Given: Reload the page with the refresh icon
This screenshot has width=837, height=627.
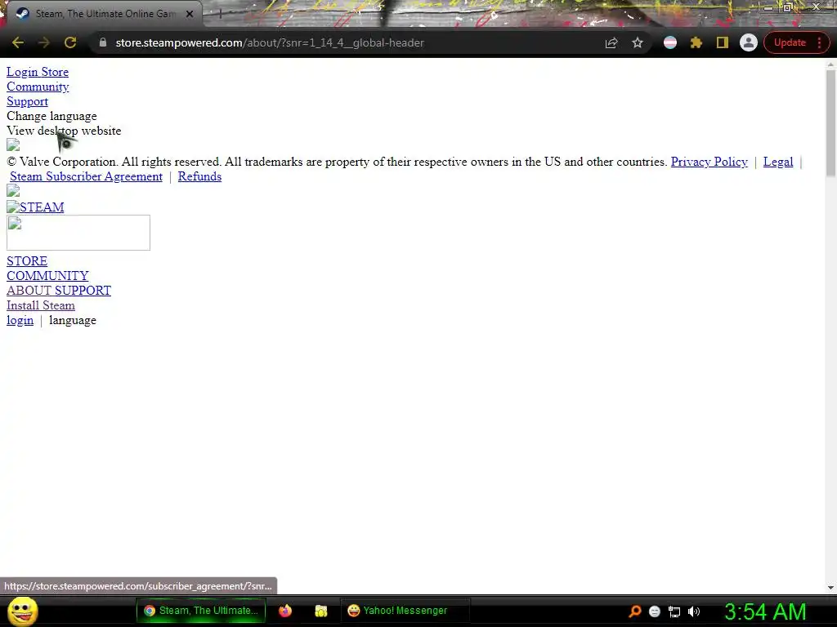Looking at the screenshot, I should click(70, 42).
